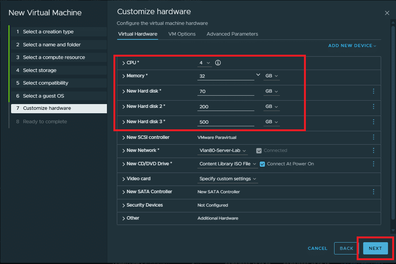Screen dimensions: 396x264
Task: Open the Vlan80-Server-Lab network dropdown
Action: coord(223,151)
